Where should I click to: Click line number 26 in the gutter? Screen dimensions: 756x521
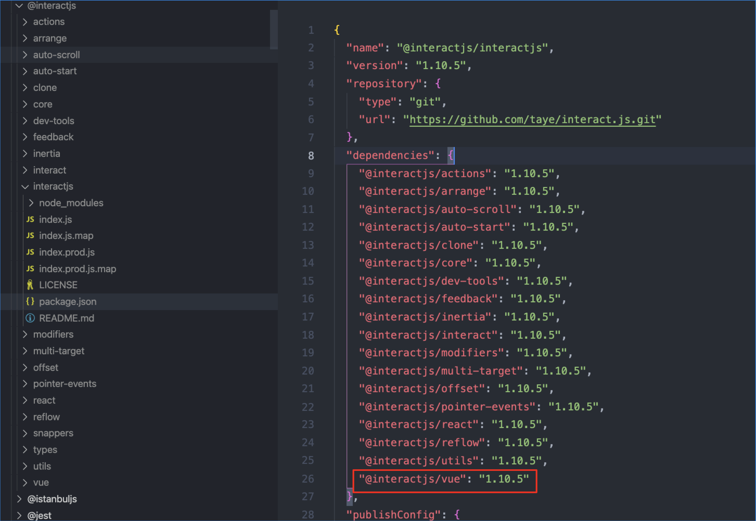tap(308, 479)
